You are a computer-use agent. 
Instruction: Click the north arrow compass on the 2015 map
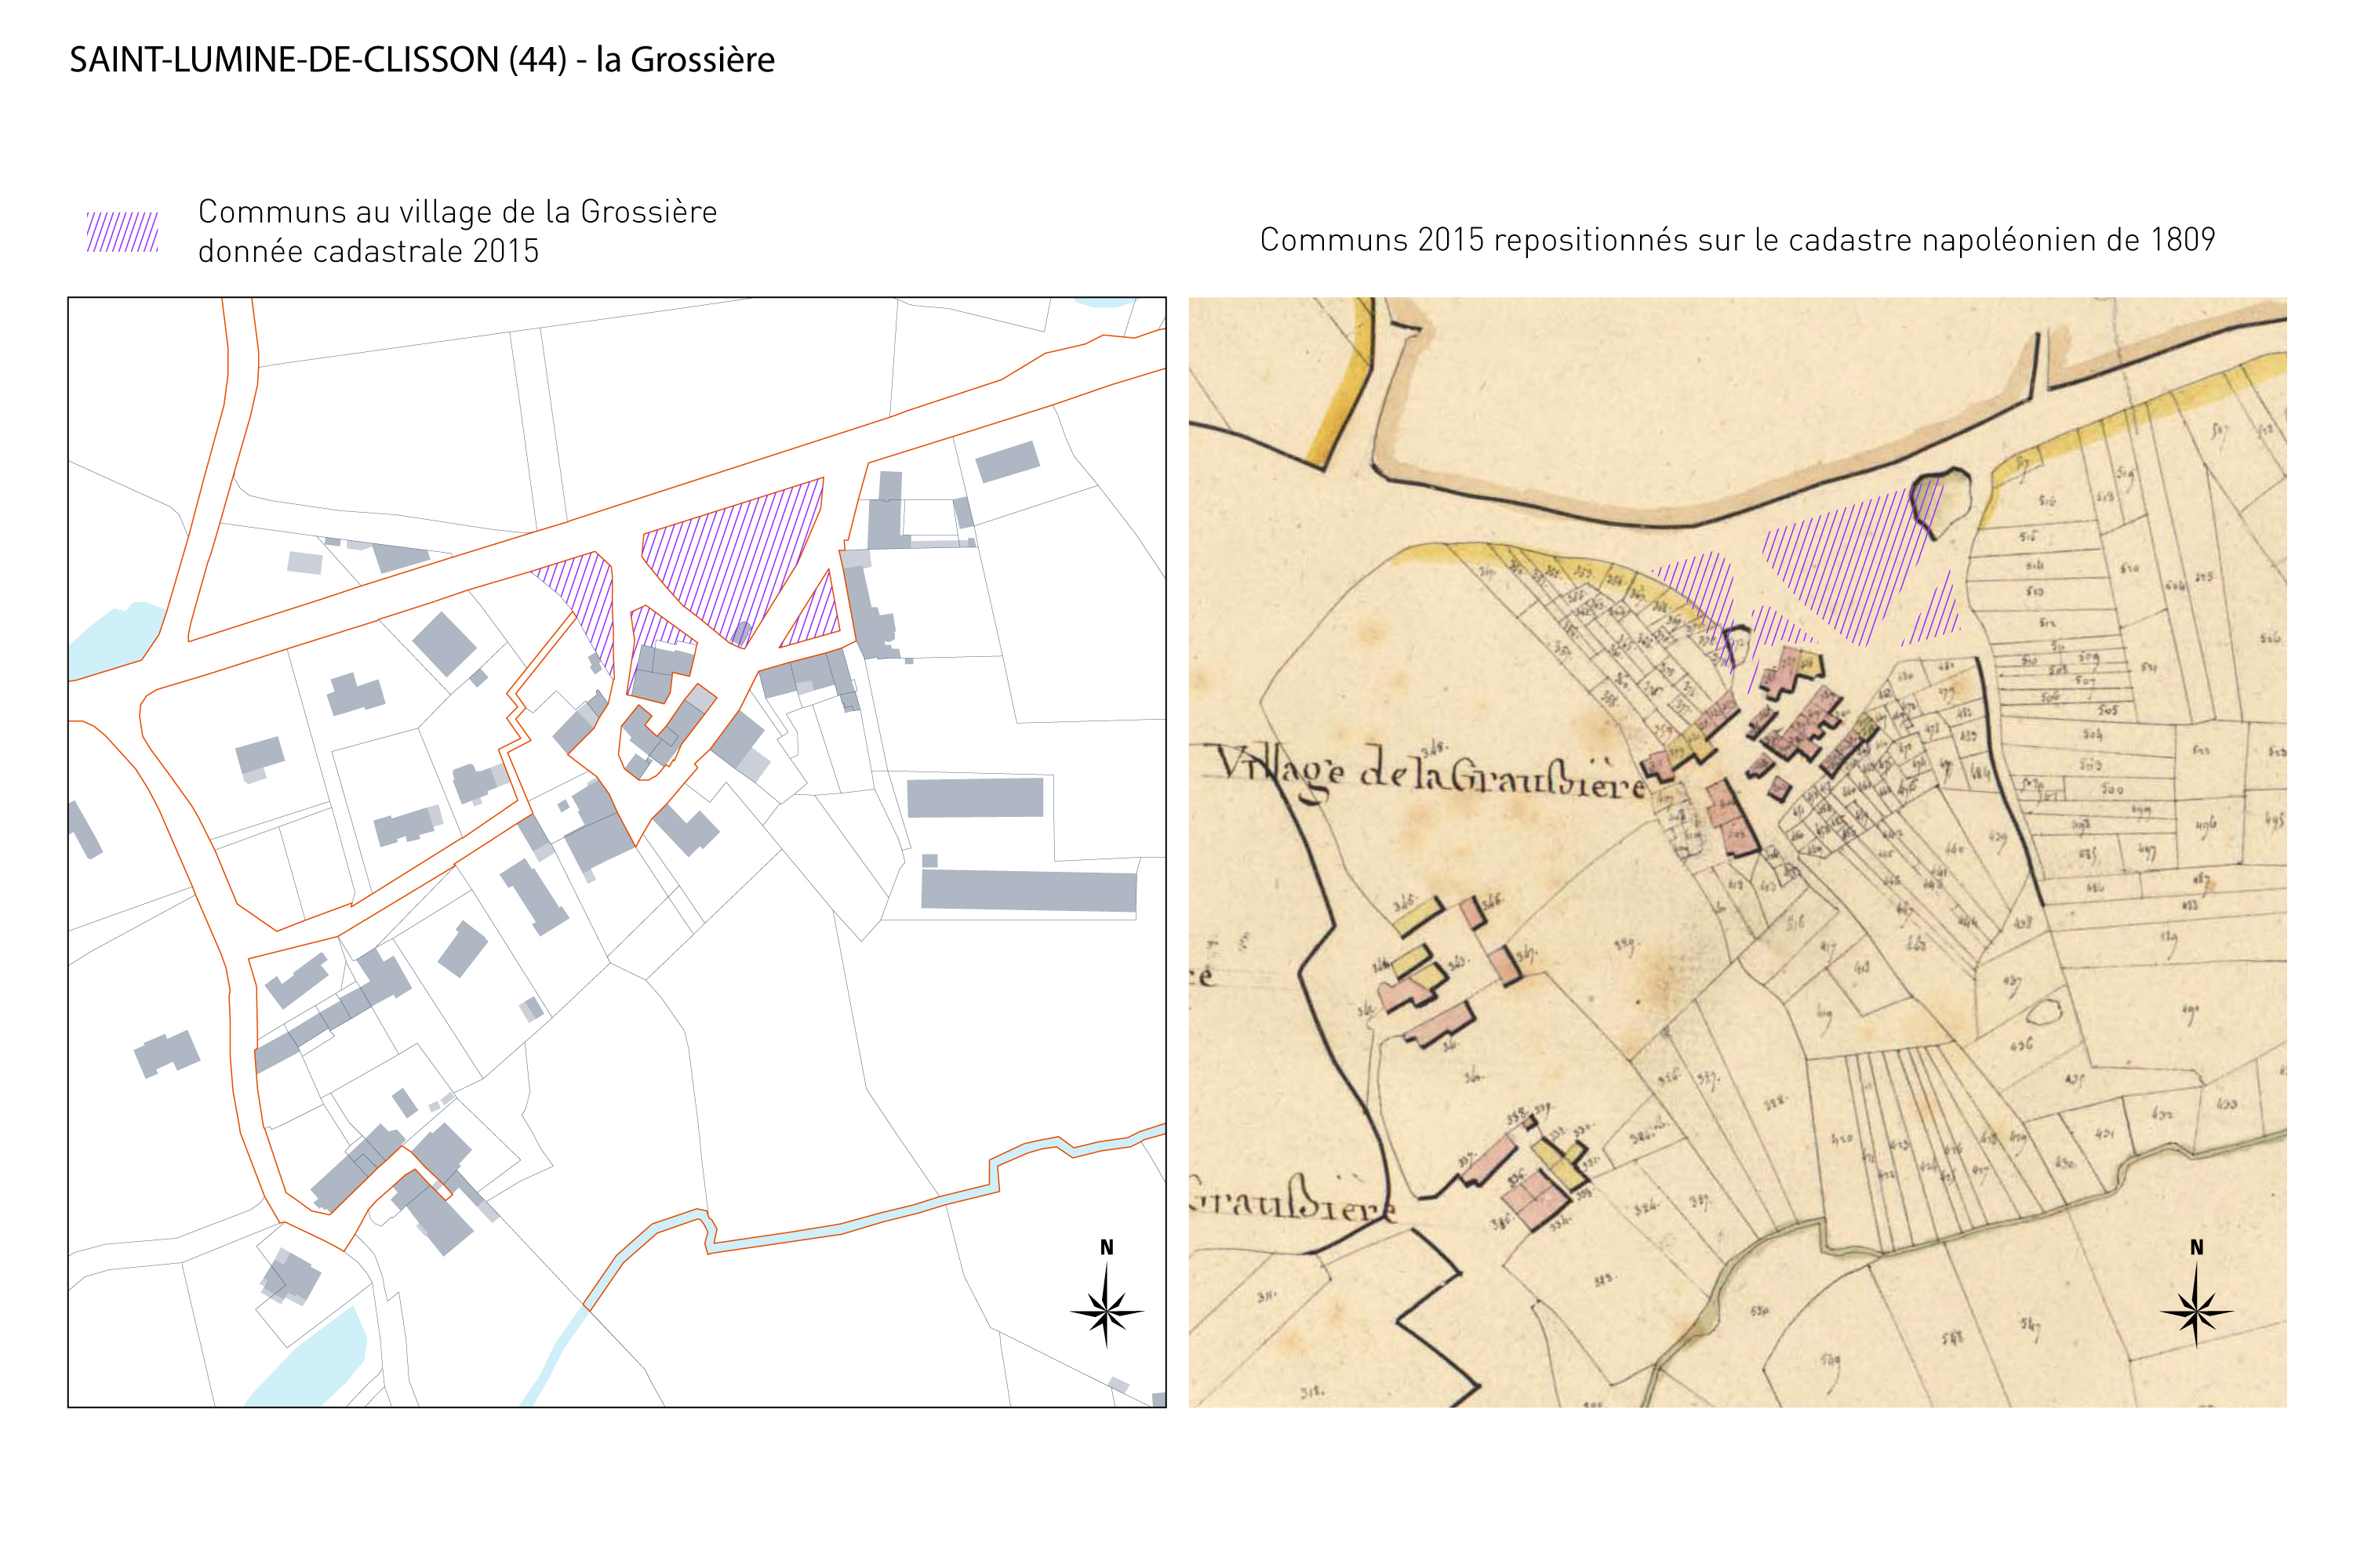pyautogui.click(x=1105, y=1294)
